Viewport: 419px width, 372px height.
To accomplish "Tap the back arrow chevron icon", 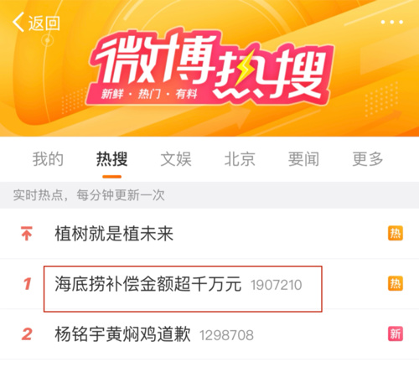I will point(18,23).
